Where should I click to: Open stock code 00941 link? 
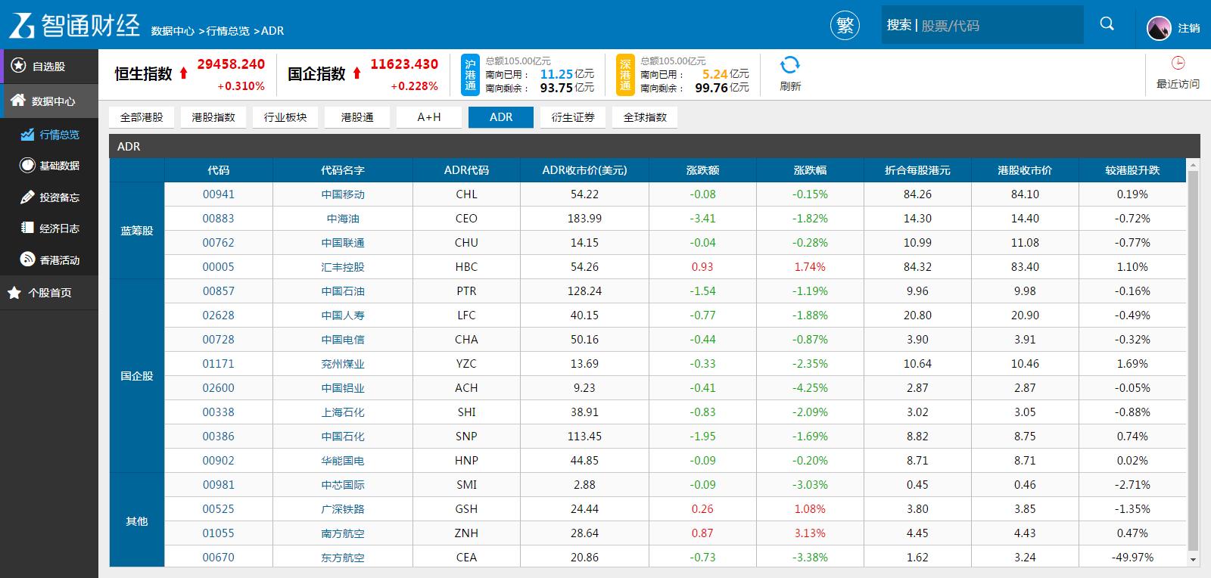tap(219, 194)
